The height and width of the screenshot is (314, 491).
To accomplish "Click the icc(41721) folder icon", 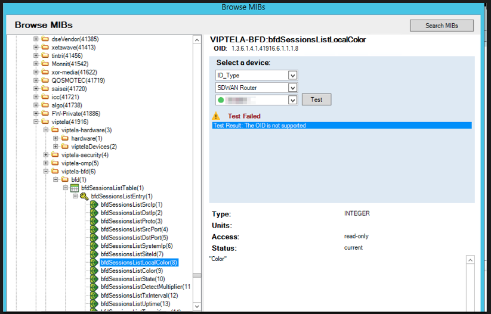I will pyautogui.click(x=45, y=97).
